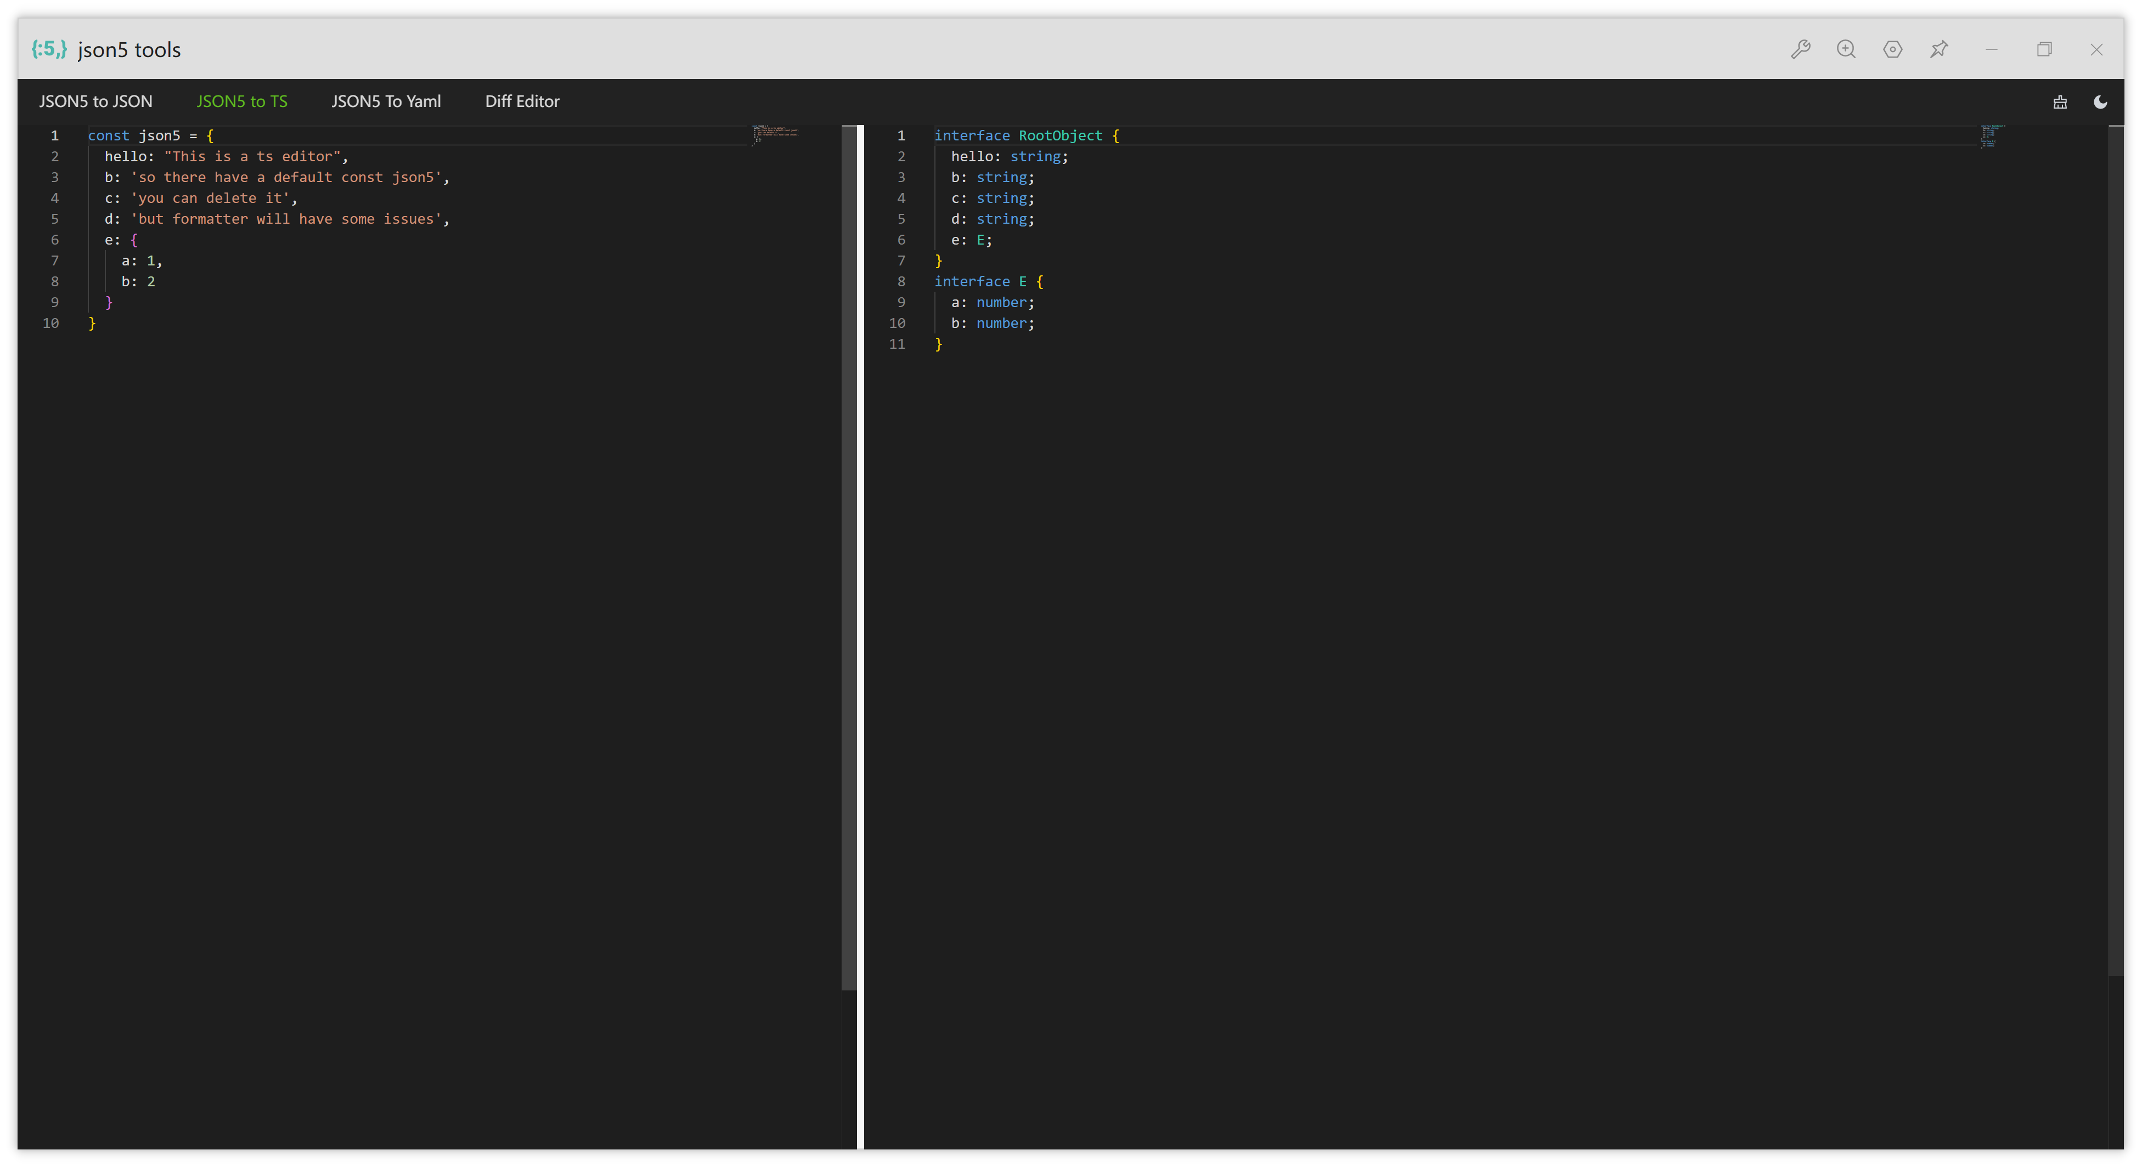Image resolution: width=2142 pixels, height=1167 pixels.
Task: Click 'interface RootObject {' in right editor
Action: point(1027,135)
